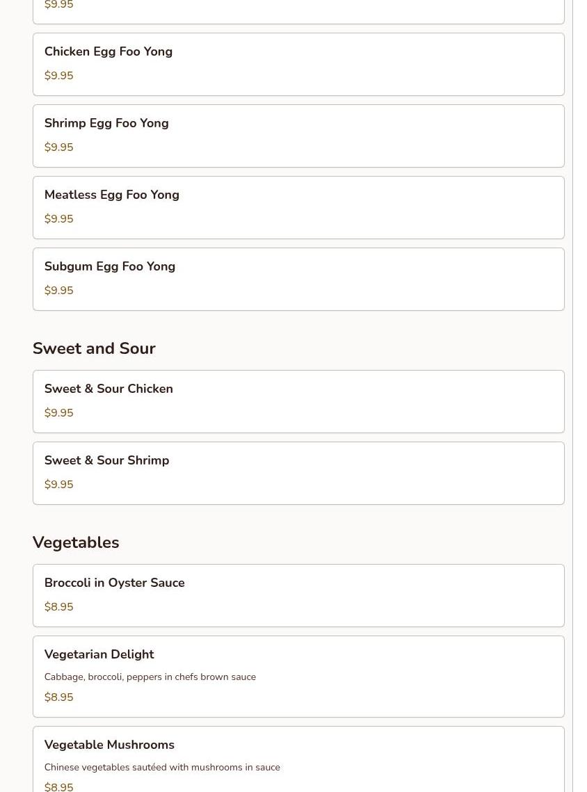
Task: Click the Shrimp Egg Foo Yong price
Action: (58, 147)
